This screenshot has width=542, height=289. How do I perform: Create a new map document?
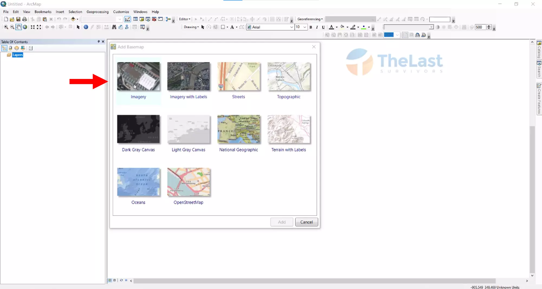6,19
